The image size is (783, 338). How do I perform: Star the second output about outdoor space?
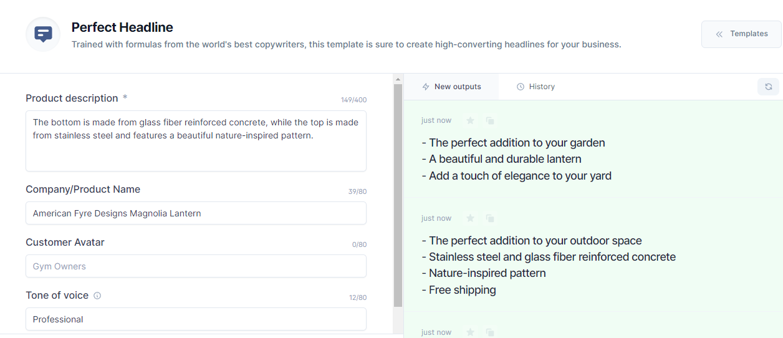471,218
